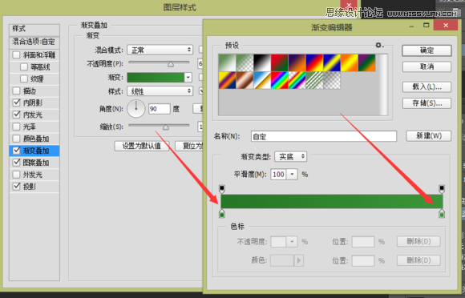Select the chrome gradient preset
Viewport: 465px width, 298px height.
[262, 80]
